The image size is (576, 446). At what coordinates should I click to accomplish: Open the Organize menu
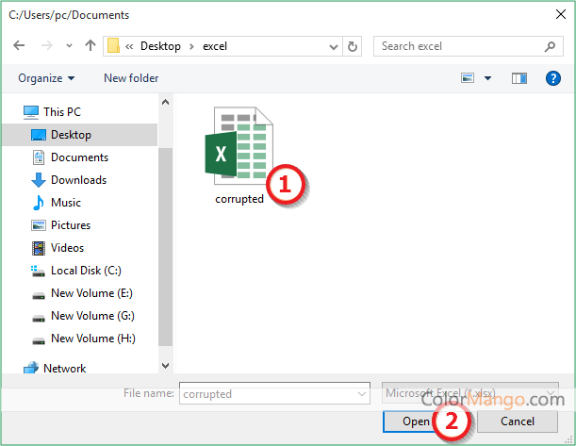pyautogui.click(x=45, y=78)
